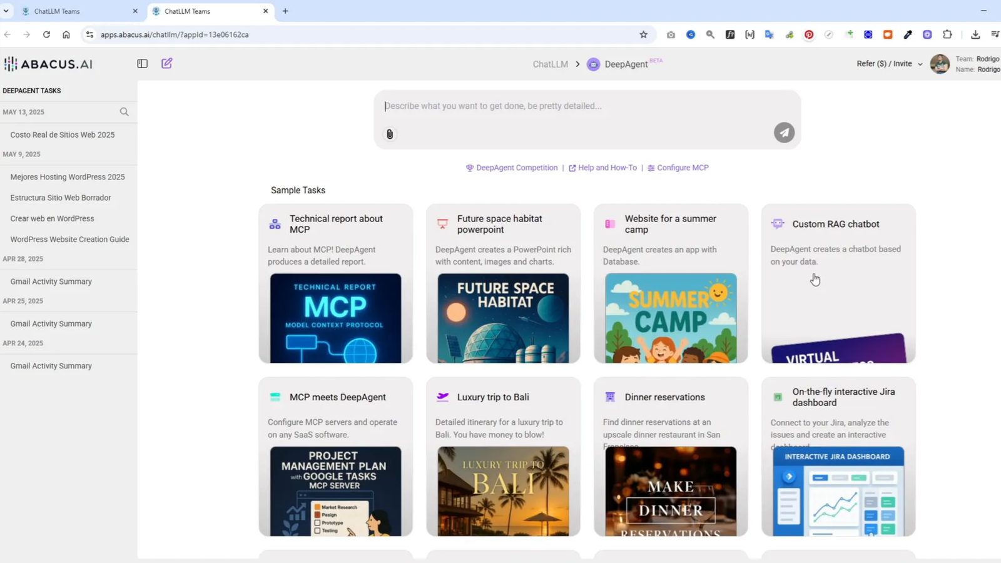Open the Future Space Habitat sample thumbnail
This screenshot has height=563, width=1001.
(503, 318)
